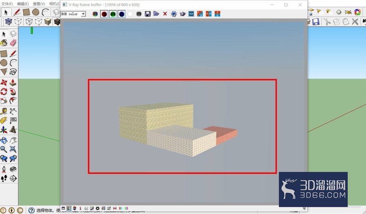The width and height of the screenshot is (366, 214).
Task: Select the Protractor tool
Action: 4,120
